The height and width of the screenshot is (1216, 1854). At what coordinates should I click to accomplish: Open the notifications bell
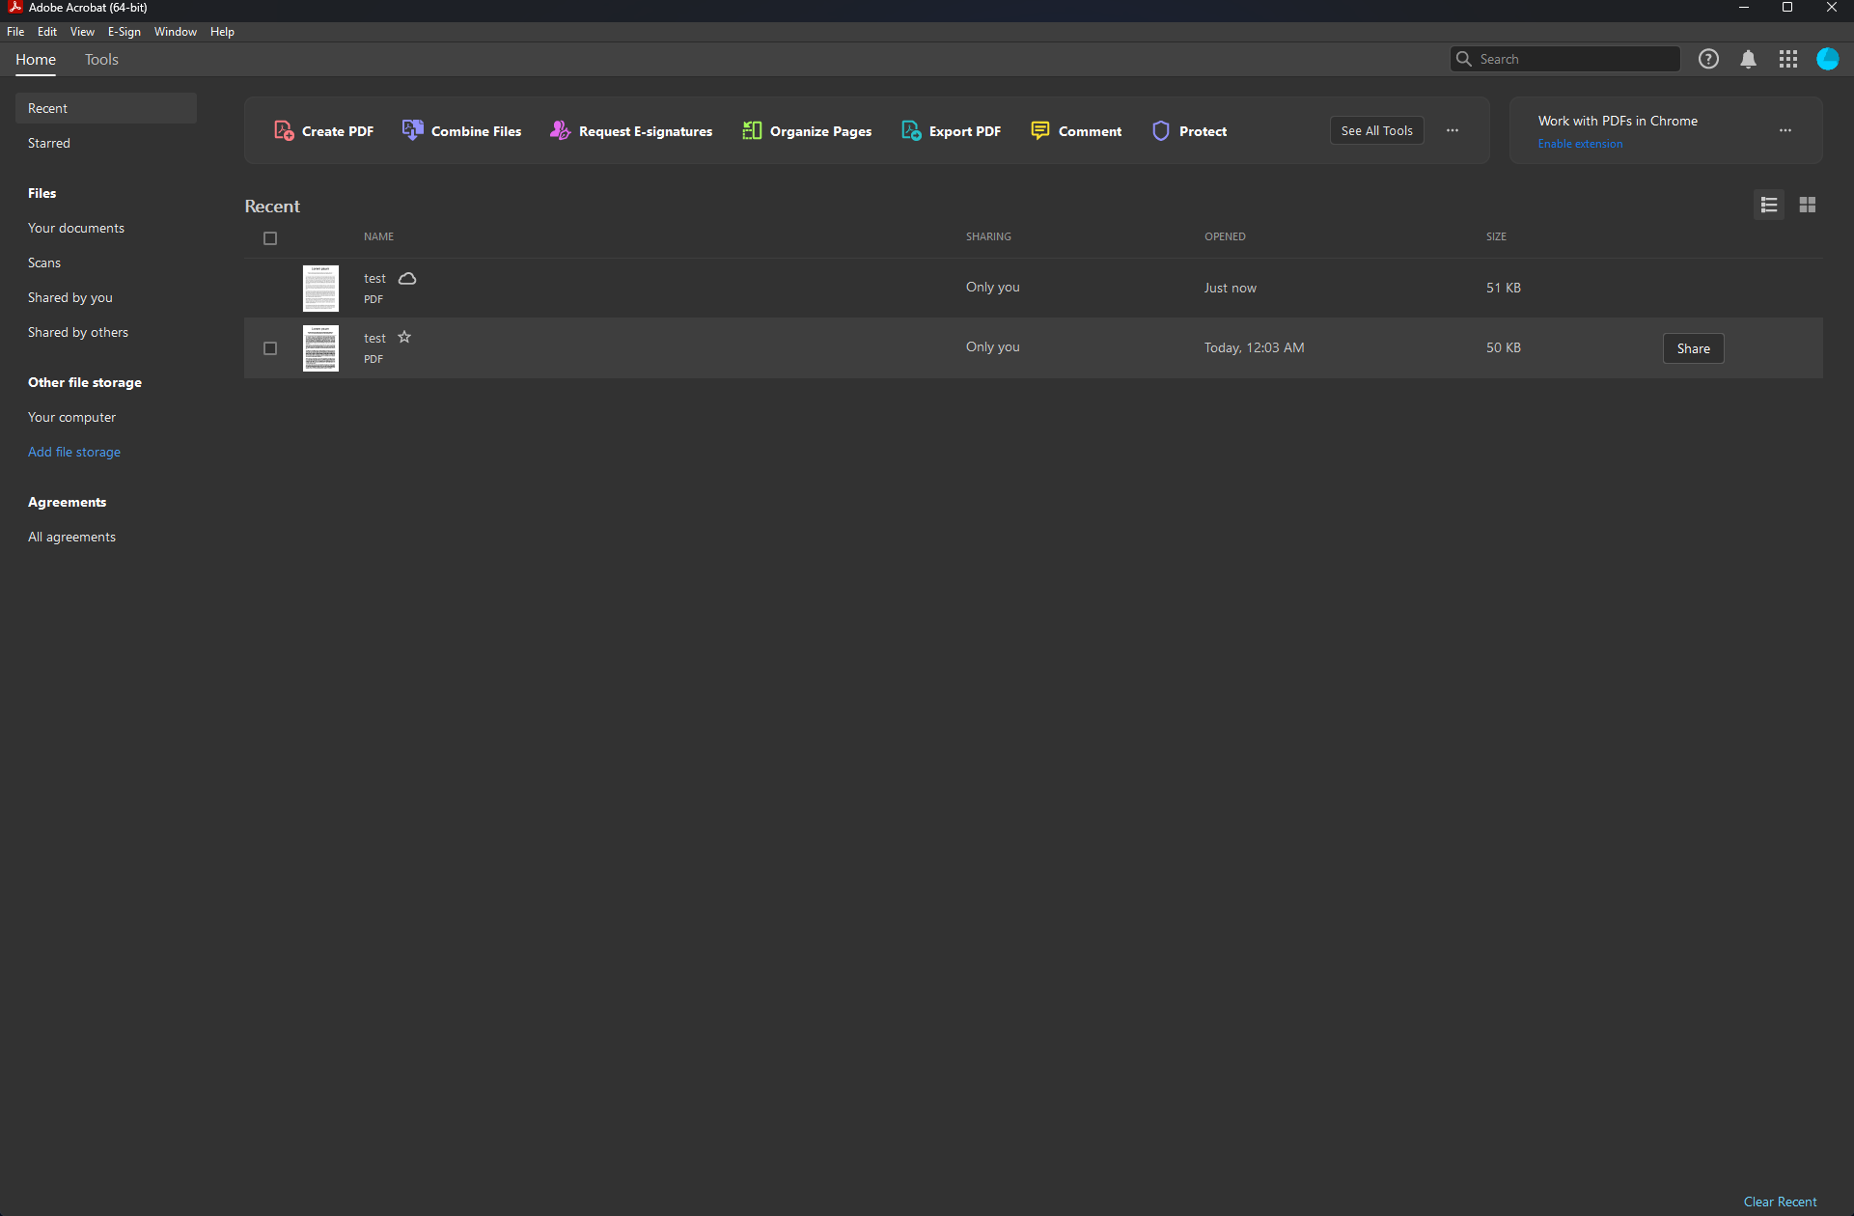pyautogui.click(x=1748, y=59)
